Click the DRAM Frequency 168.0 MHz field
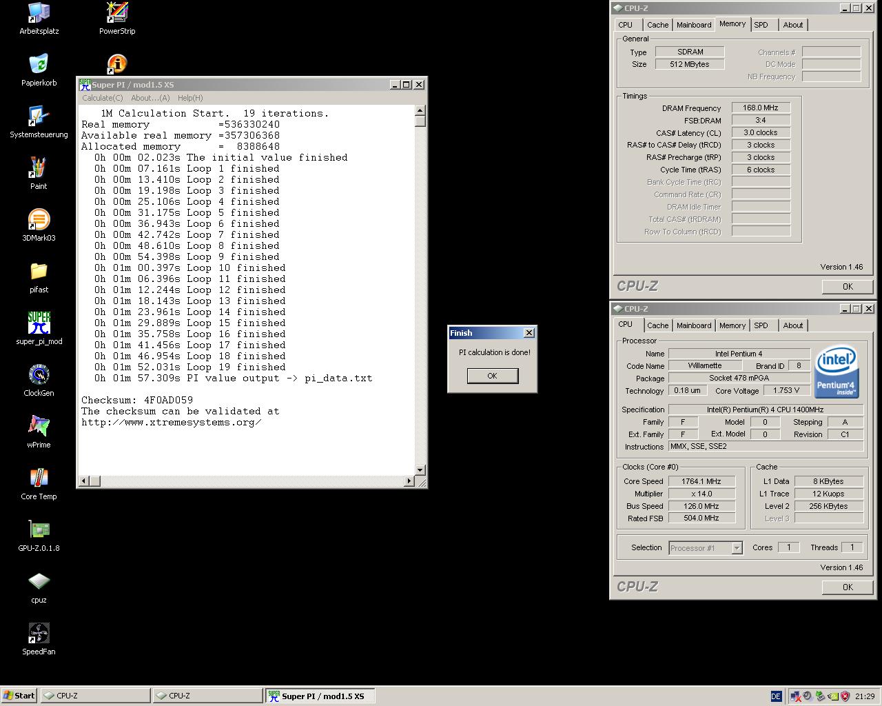882x706 pixels. pos(761,108)
